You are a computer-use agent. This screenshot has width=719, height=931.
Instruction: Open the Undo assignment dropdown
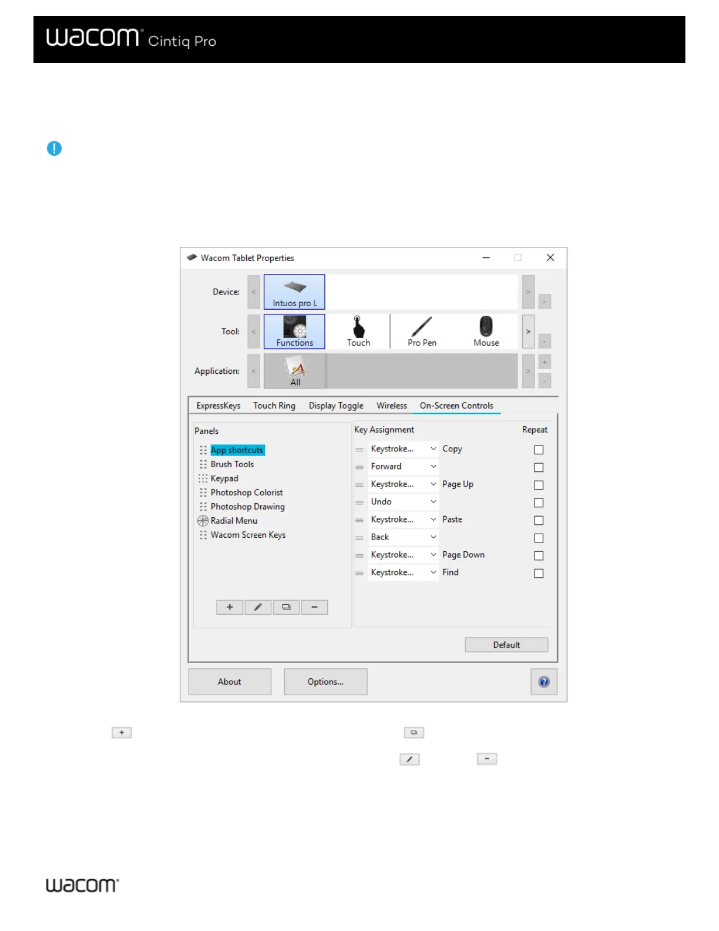404,502
